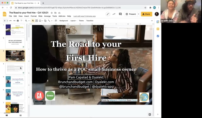The width and height of the screenshot is (202, 118).
Task: Open the File menu
Action: tap(10, 16)
